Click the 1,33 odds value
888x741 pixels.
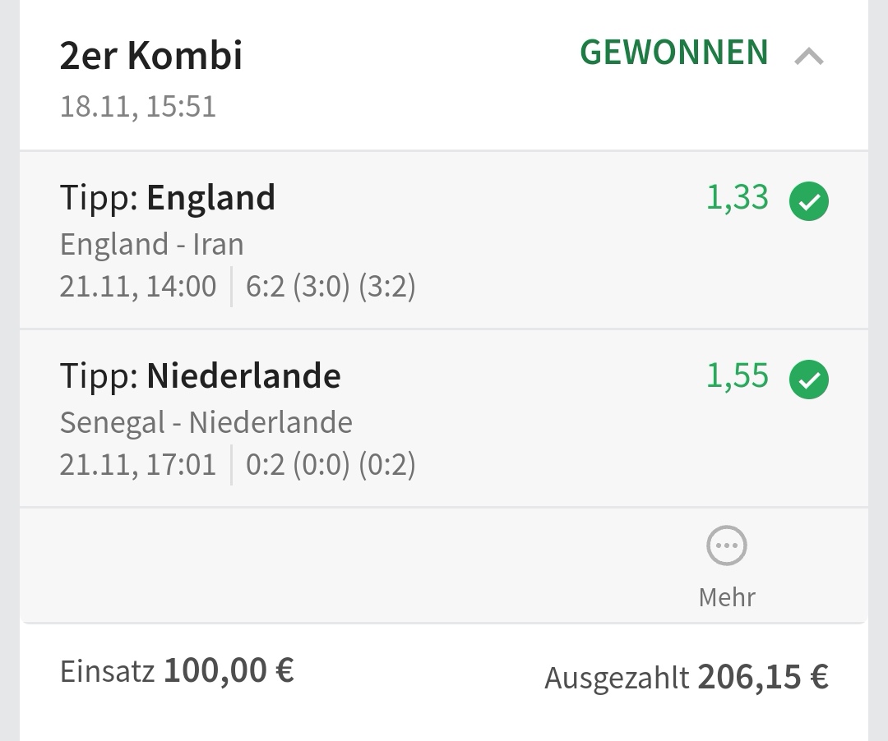[738, 198]
